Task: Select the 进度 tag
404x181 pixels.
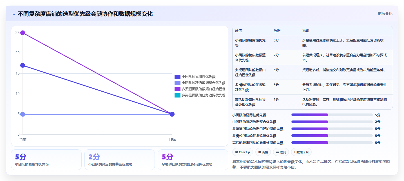Action: (x=281, y=152)
